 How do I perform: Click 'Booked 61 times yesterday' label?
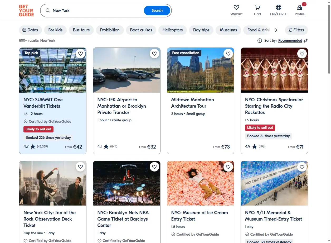(x=269, y=136)
